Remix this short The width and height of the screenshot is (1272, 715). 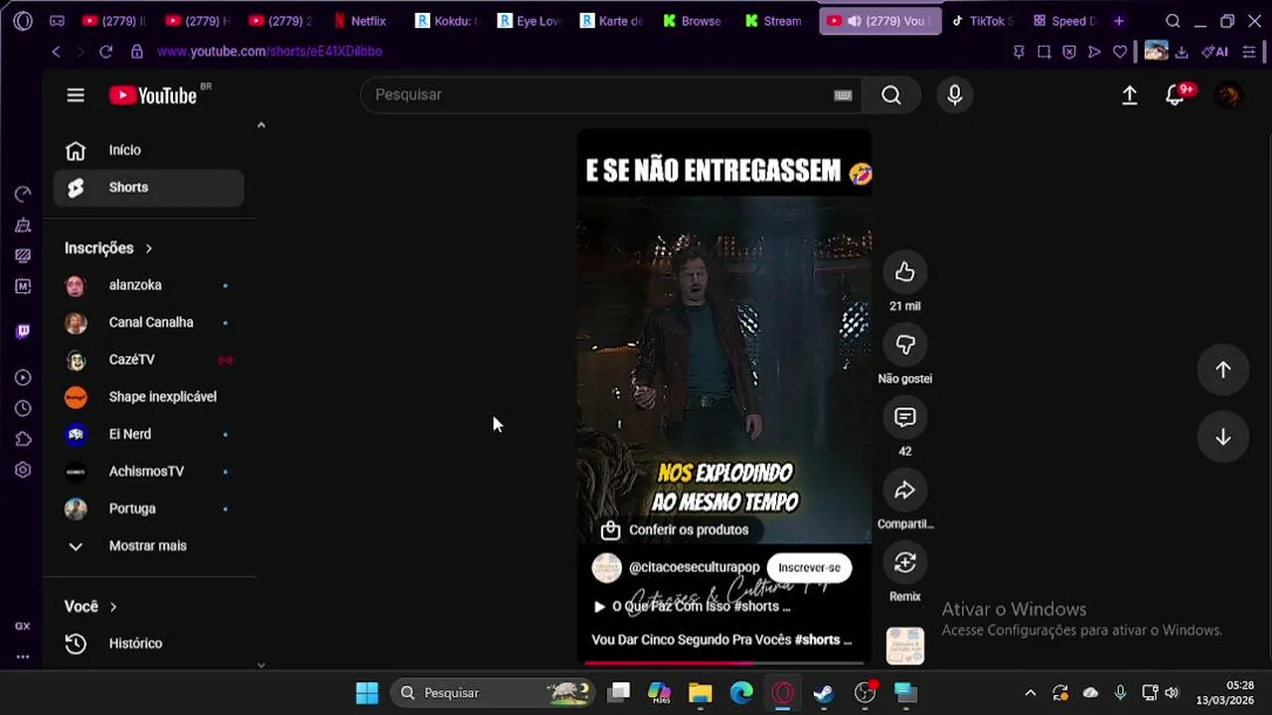(x=904, y=563)
